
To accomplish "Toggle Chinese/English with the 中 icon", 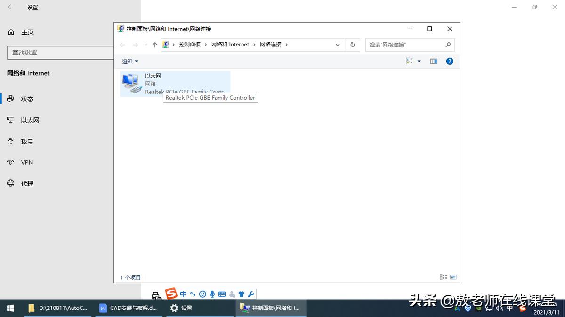I will 183,294.
